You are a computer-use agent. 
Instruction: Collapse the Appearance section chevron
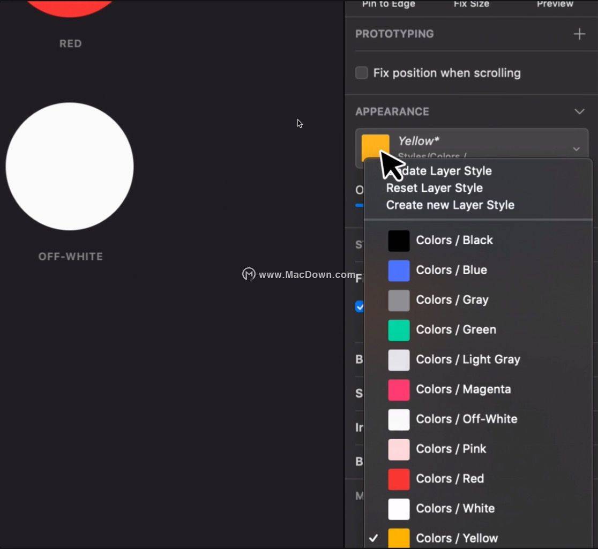pos(579,111)
